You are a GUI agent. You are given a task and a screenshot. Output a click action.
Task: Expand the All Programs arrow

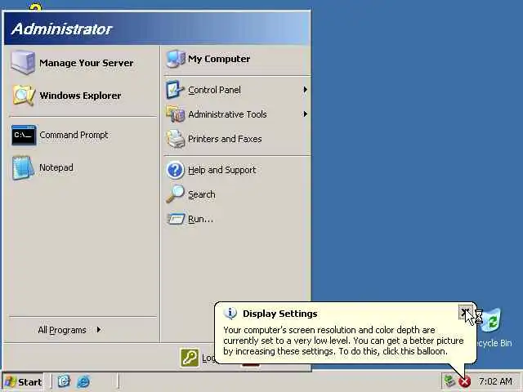click(99, 330)
